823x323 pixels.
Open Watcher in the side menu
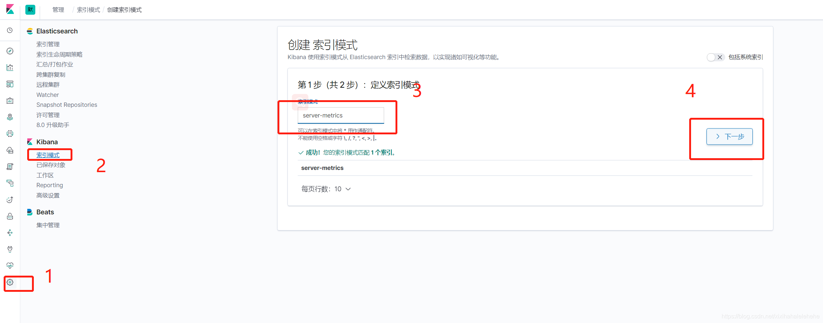[47, 95]
